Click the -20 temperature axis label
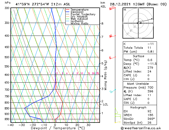The height and width of the screenshot is (130, 169). [x=33, y=125]
